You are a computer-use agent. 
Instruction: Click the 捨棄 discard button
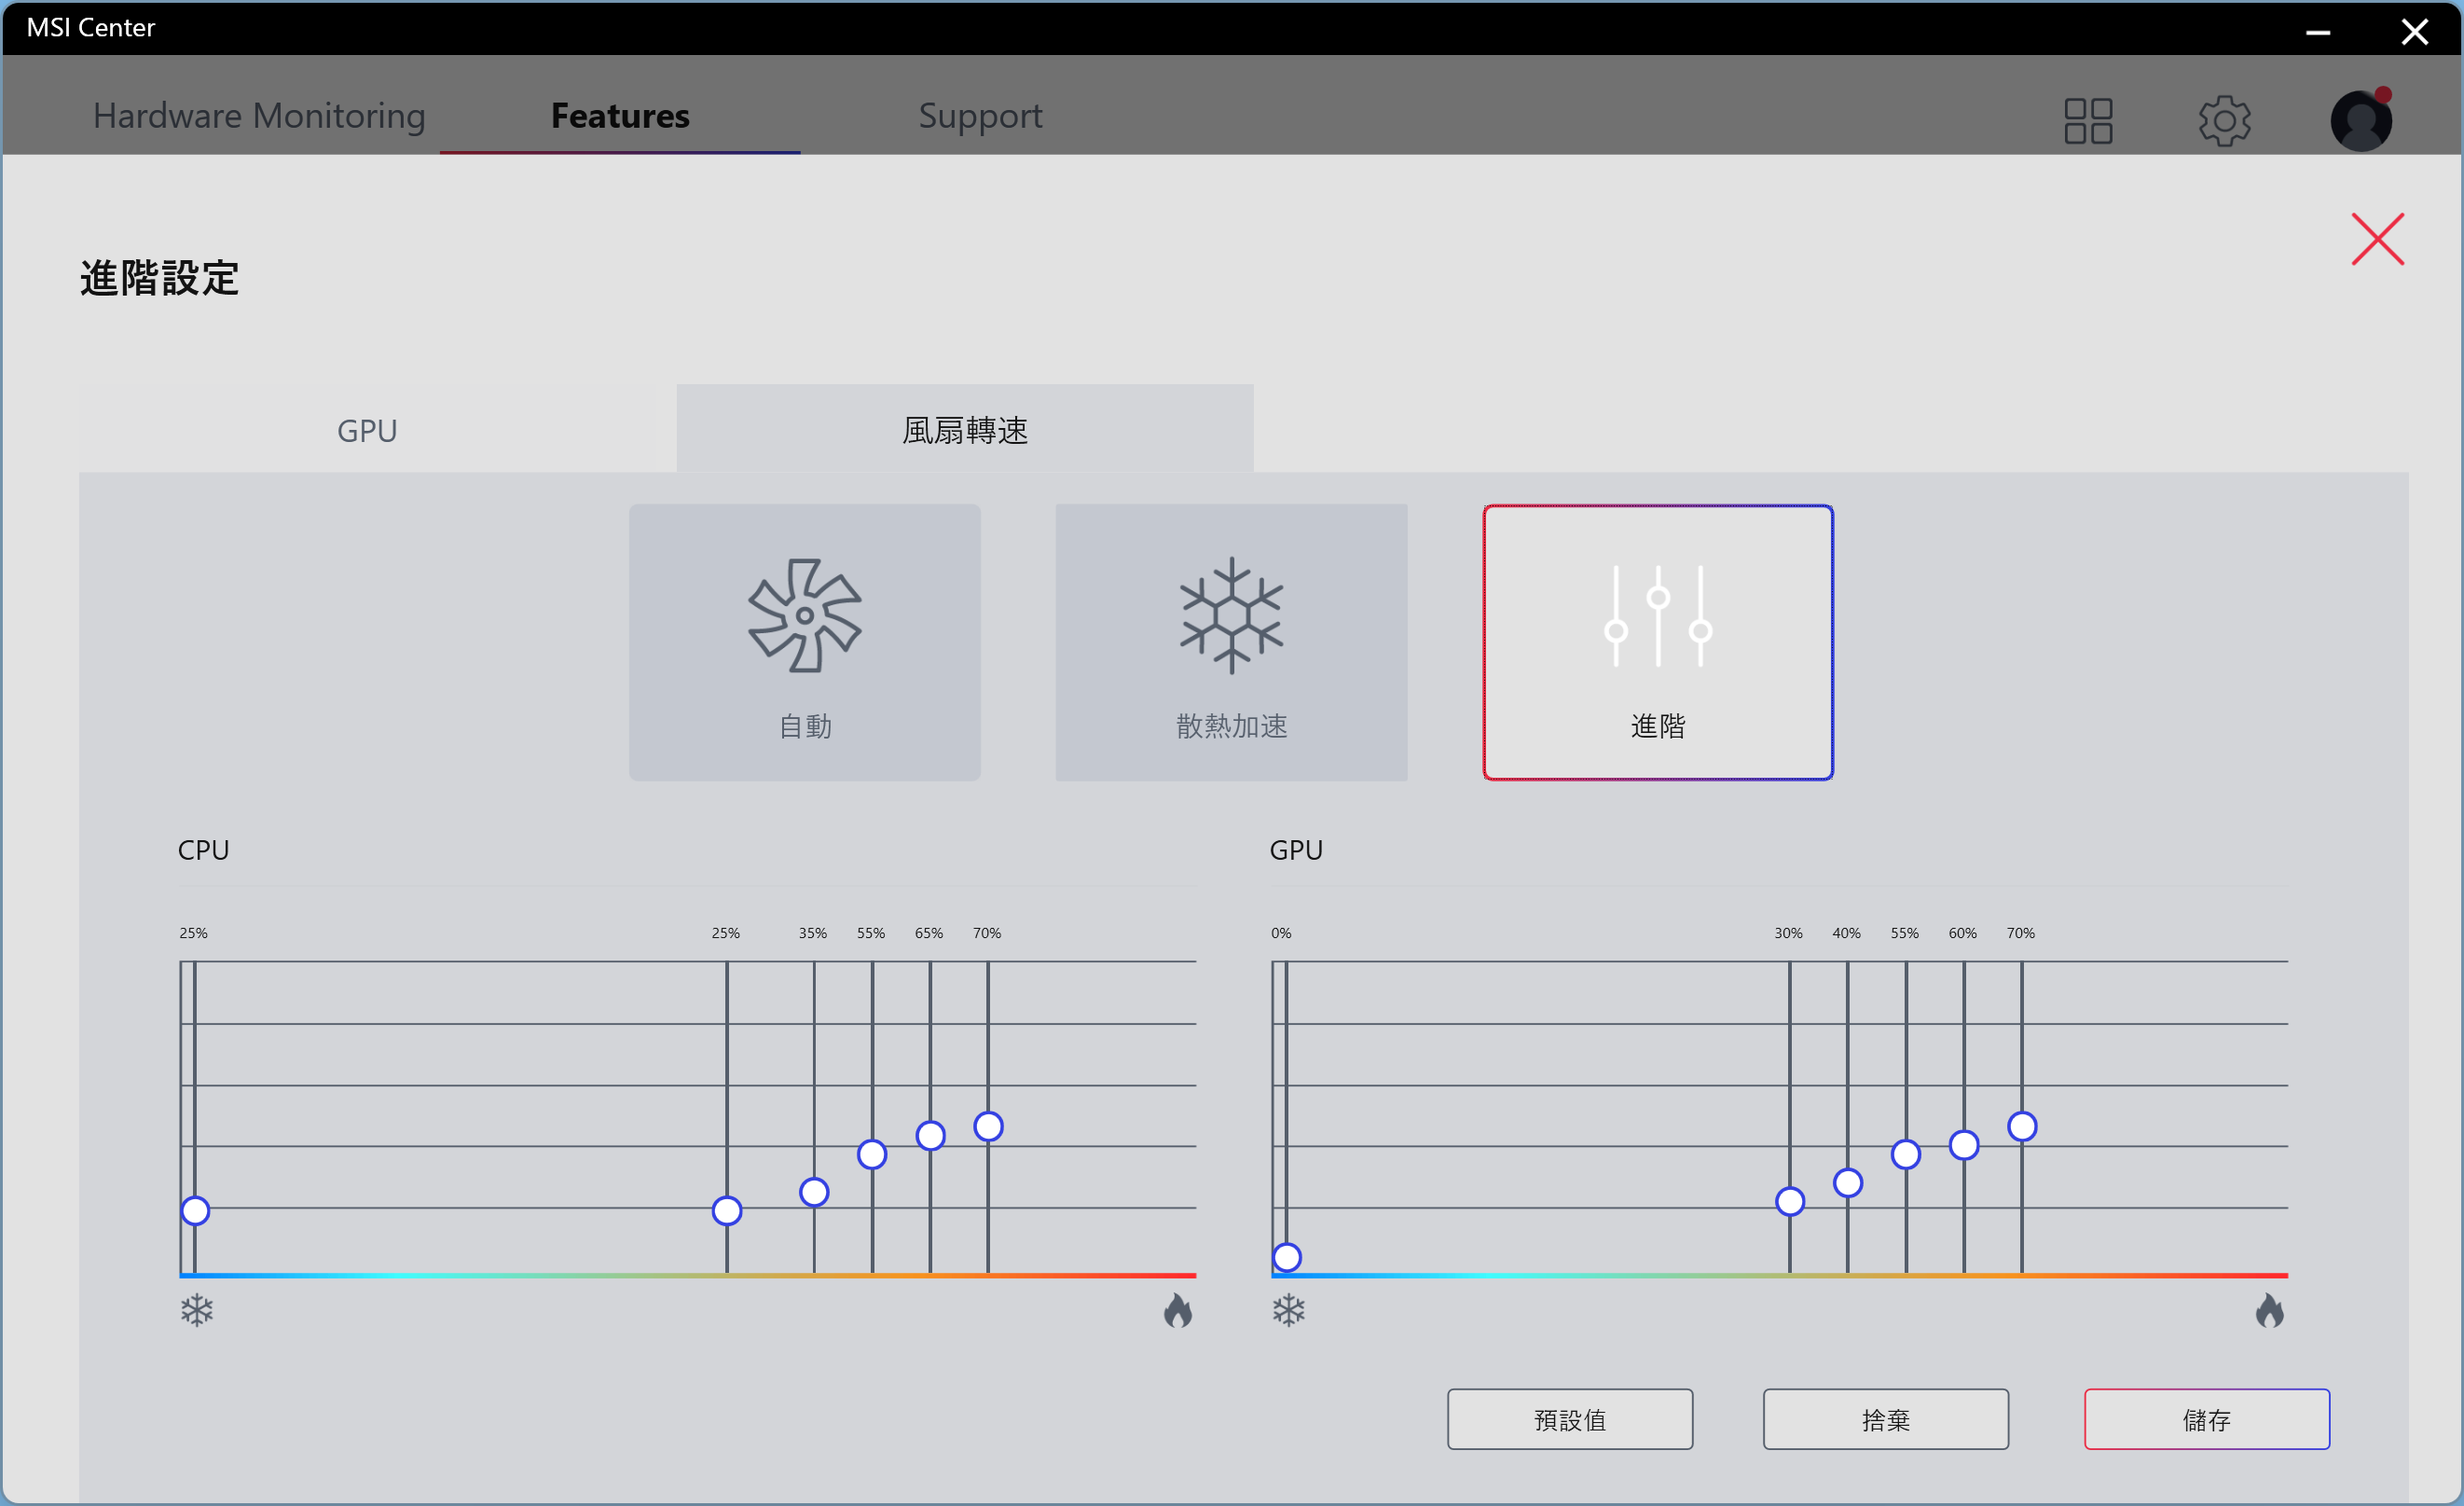(1885, 1419)
